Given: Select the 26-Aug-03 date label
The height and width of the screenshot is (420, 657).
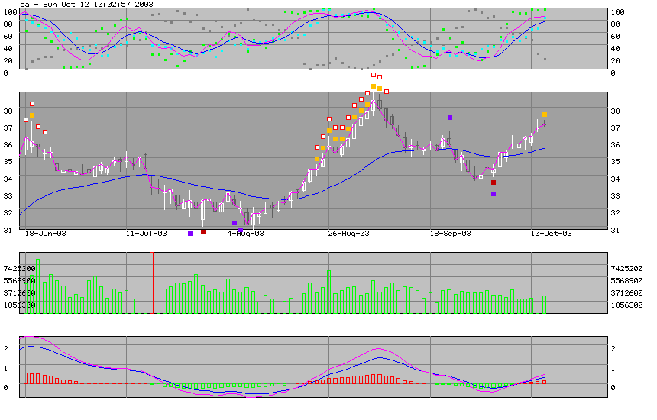Looking at the screenshot, I should pyautogui.click(x=348, y=234).
